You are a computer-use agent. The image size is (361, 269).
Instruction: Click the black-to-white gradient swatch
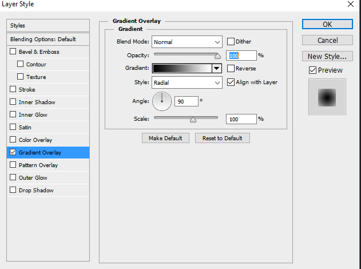182,69
